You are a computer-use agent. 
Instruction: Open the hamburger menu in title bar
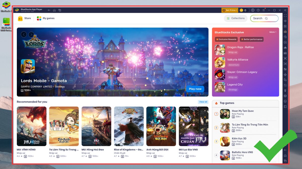[264, 10]
